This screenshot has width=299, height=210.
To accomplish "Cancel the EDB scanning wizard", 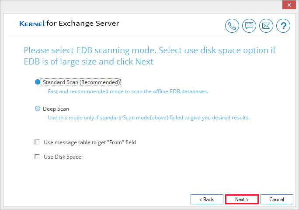I will (x=277, y=200).
